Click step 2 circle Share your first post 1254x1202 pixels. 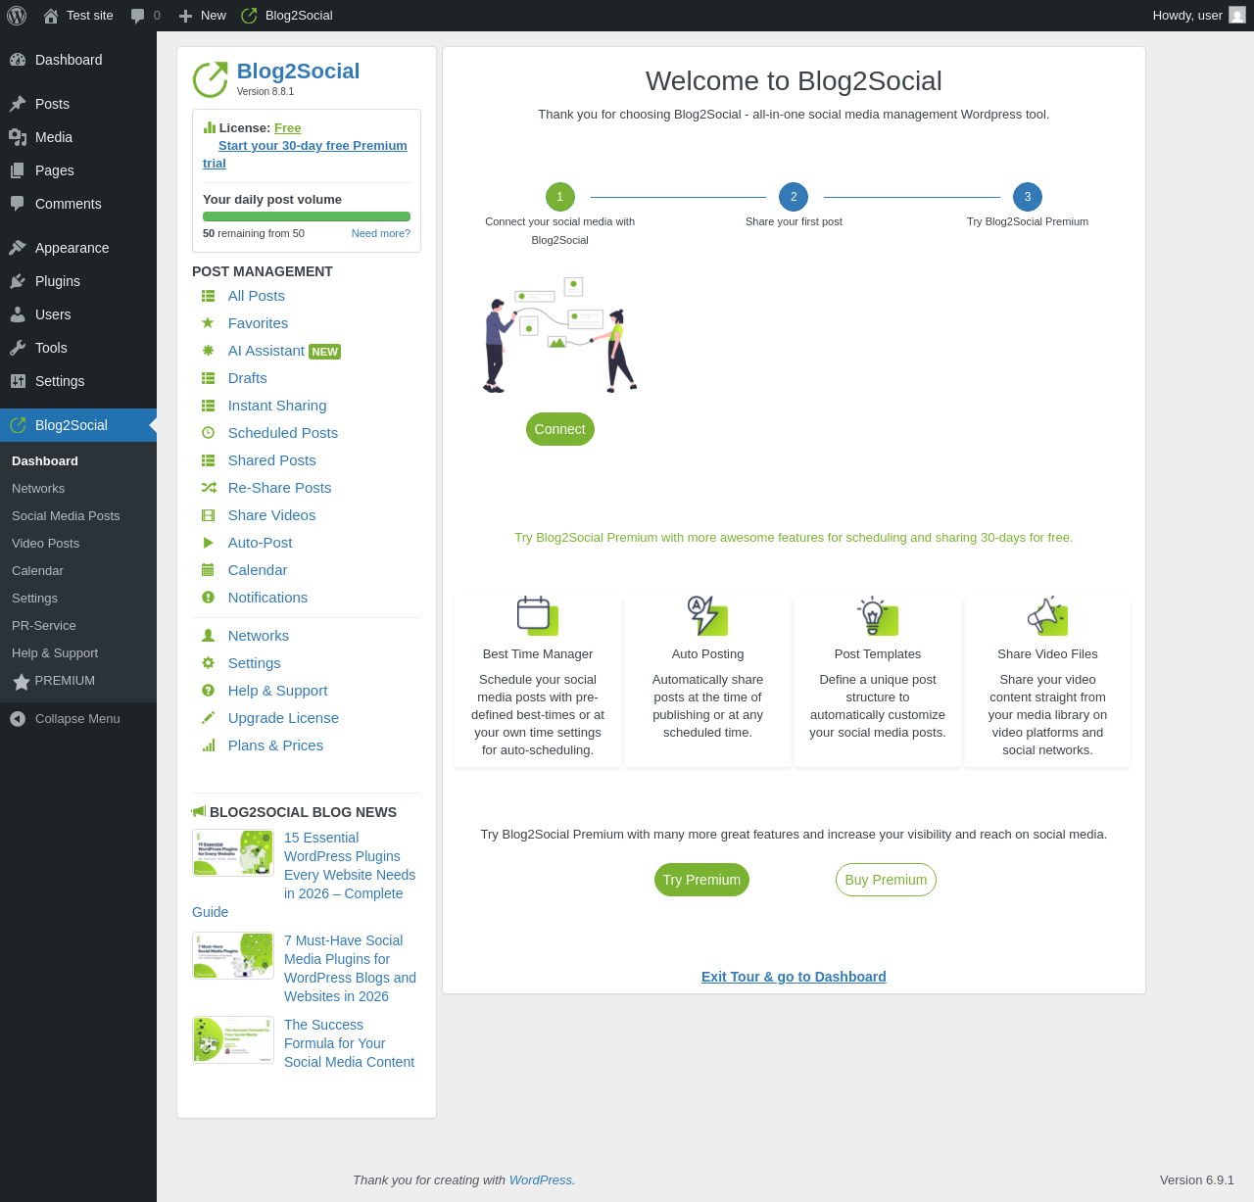click(x=794, y=197)
